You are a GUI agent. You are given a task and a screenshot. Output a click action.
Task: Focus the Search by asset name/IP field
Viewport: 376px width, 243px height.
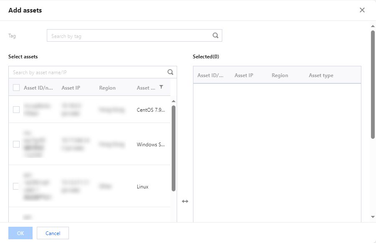88,72
